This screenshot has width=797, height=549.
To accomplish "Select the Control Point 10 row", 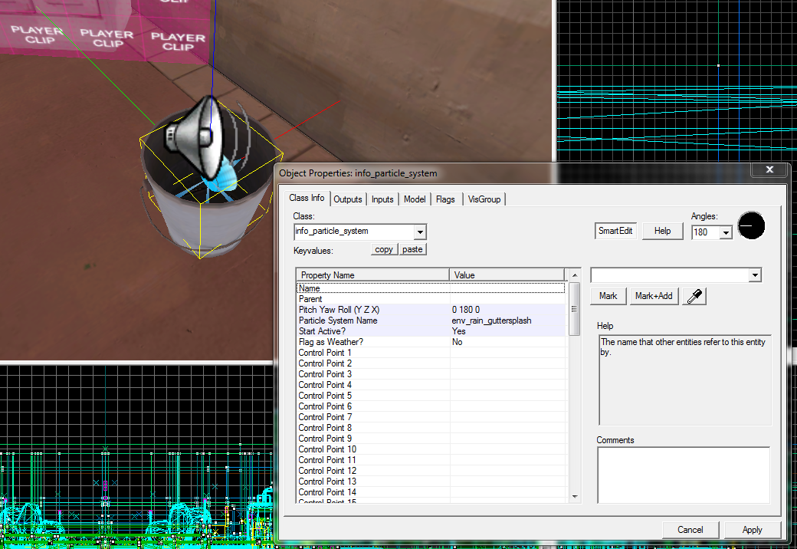I will tap(431, 449).
